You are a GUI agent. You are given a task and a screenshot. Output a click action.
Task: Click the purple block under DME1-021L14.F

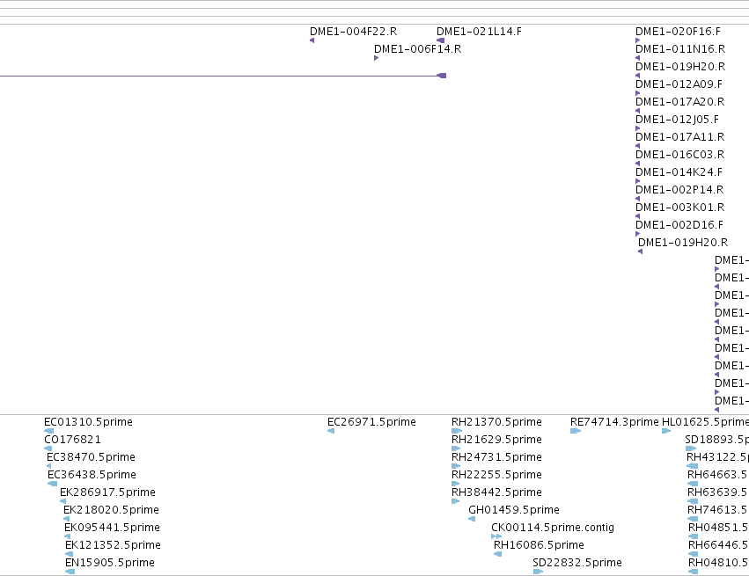click(440, 40)
